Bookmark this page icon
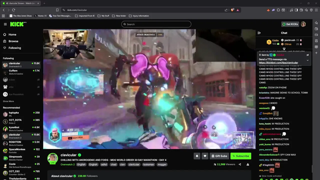Screen dimensions: 320x180 tap(57, 10)
